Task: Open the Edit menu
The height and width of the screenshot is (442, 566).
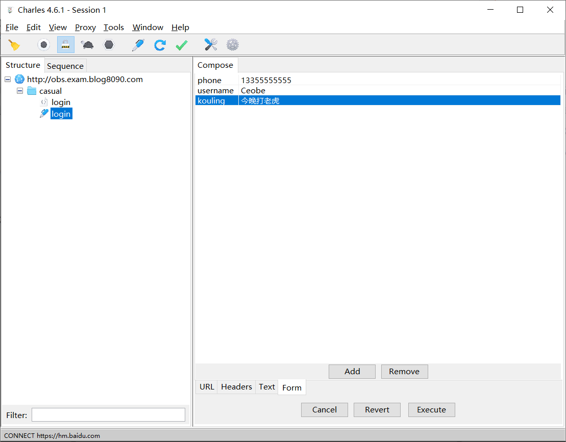Action: 34,28
